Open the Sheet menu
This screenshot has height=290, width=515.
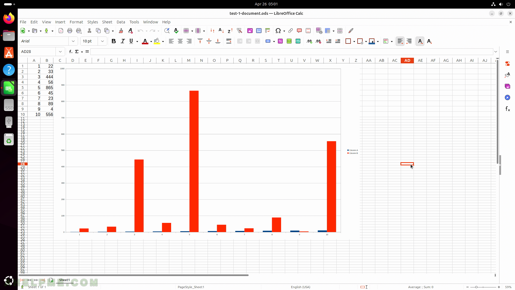pos(107,22)
